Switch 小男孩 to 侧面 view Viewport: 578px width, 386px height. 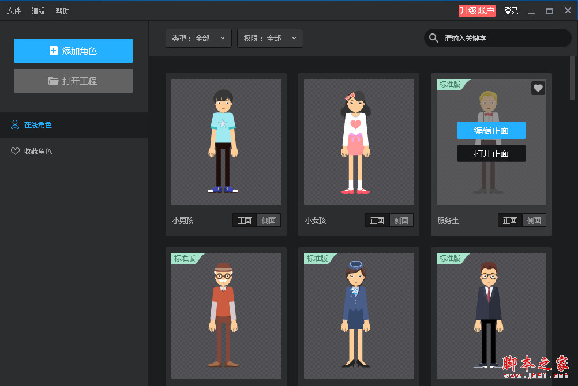pos(268,220)
